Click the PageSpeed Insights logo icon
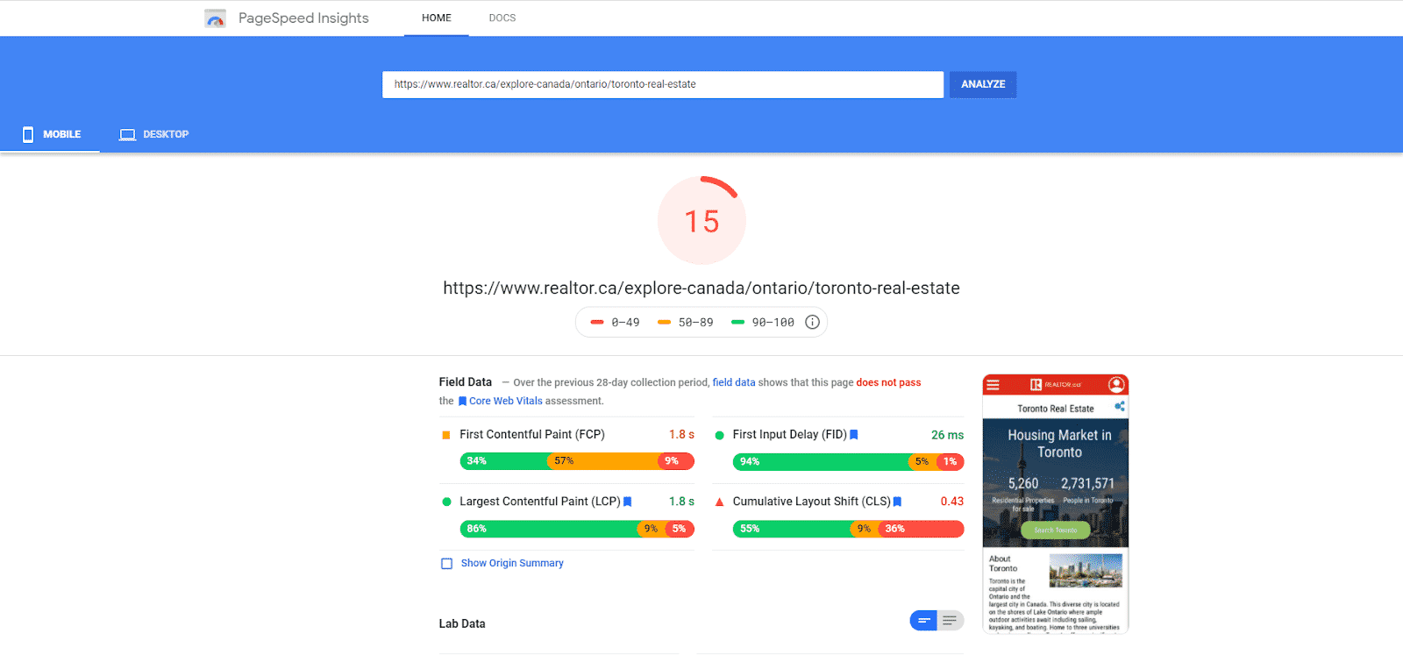1403x655 pixels. [215, 18]
